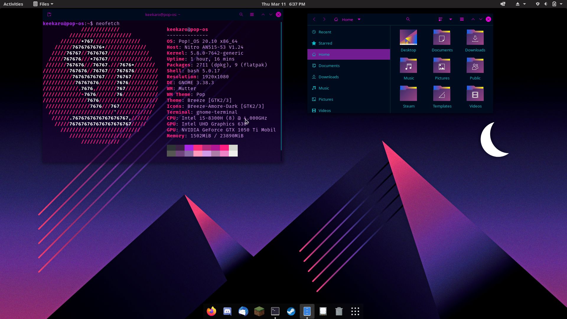Open Firefox from the dock
This screenshot has width=567, height=319.
pyautogui.click(x=211, y=311)
